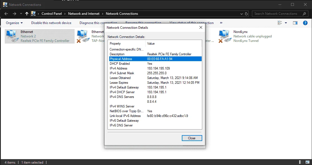Select the IPv4 Default Gateway row

click(155, 87)
